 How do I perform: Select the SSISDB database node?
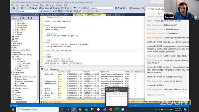click(17, 37)
